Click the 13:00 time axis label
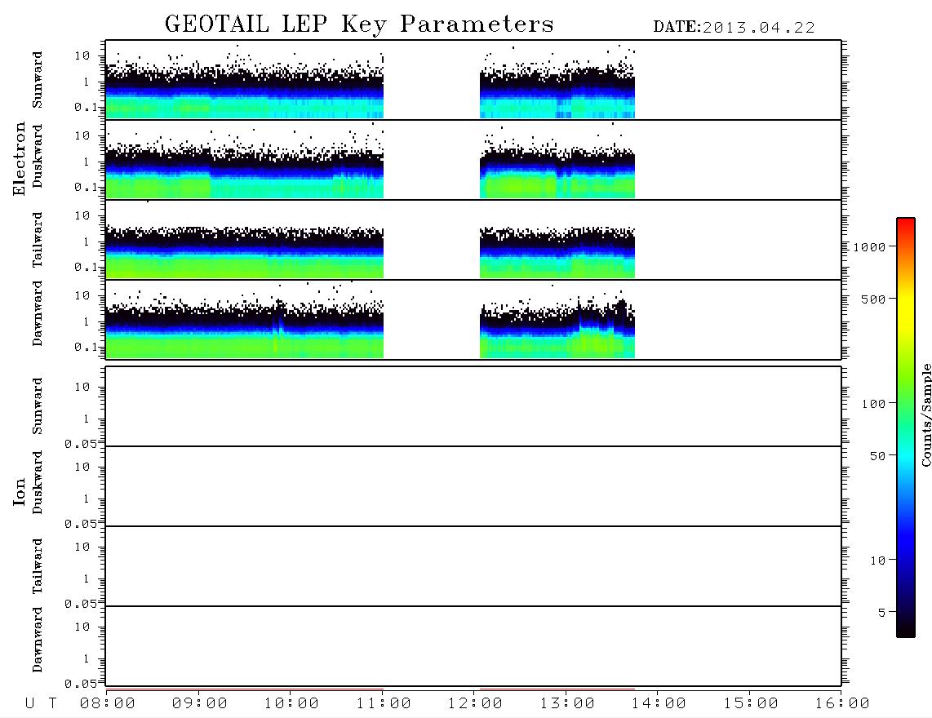The image size is (932, 718). click(567, 703)
